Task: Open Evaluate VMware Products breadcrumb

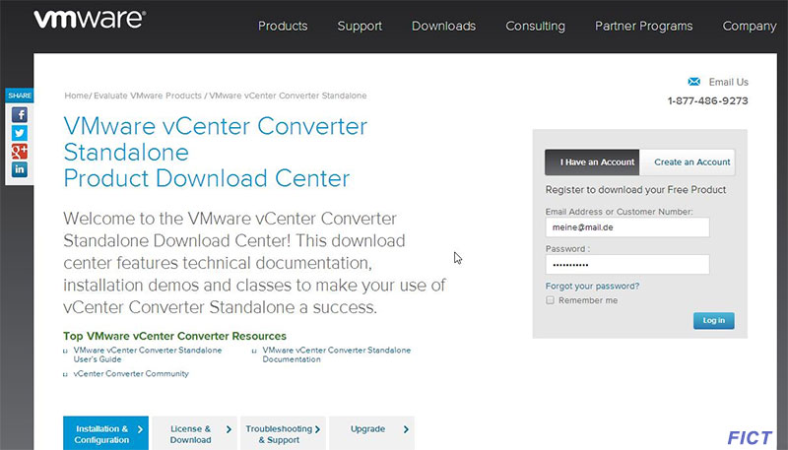Action: coord(147,96)
